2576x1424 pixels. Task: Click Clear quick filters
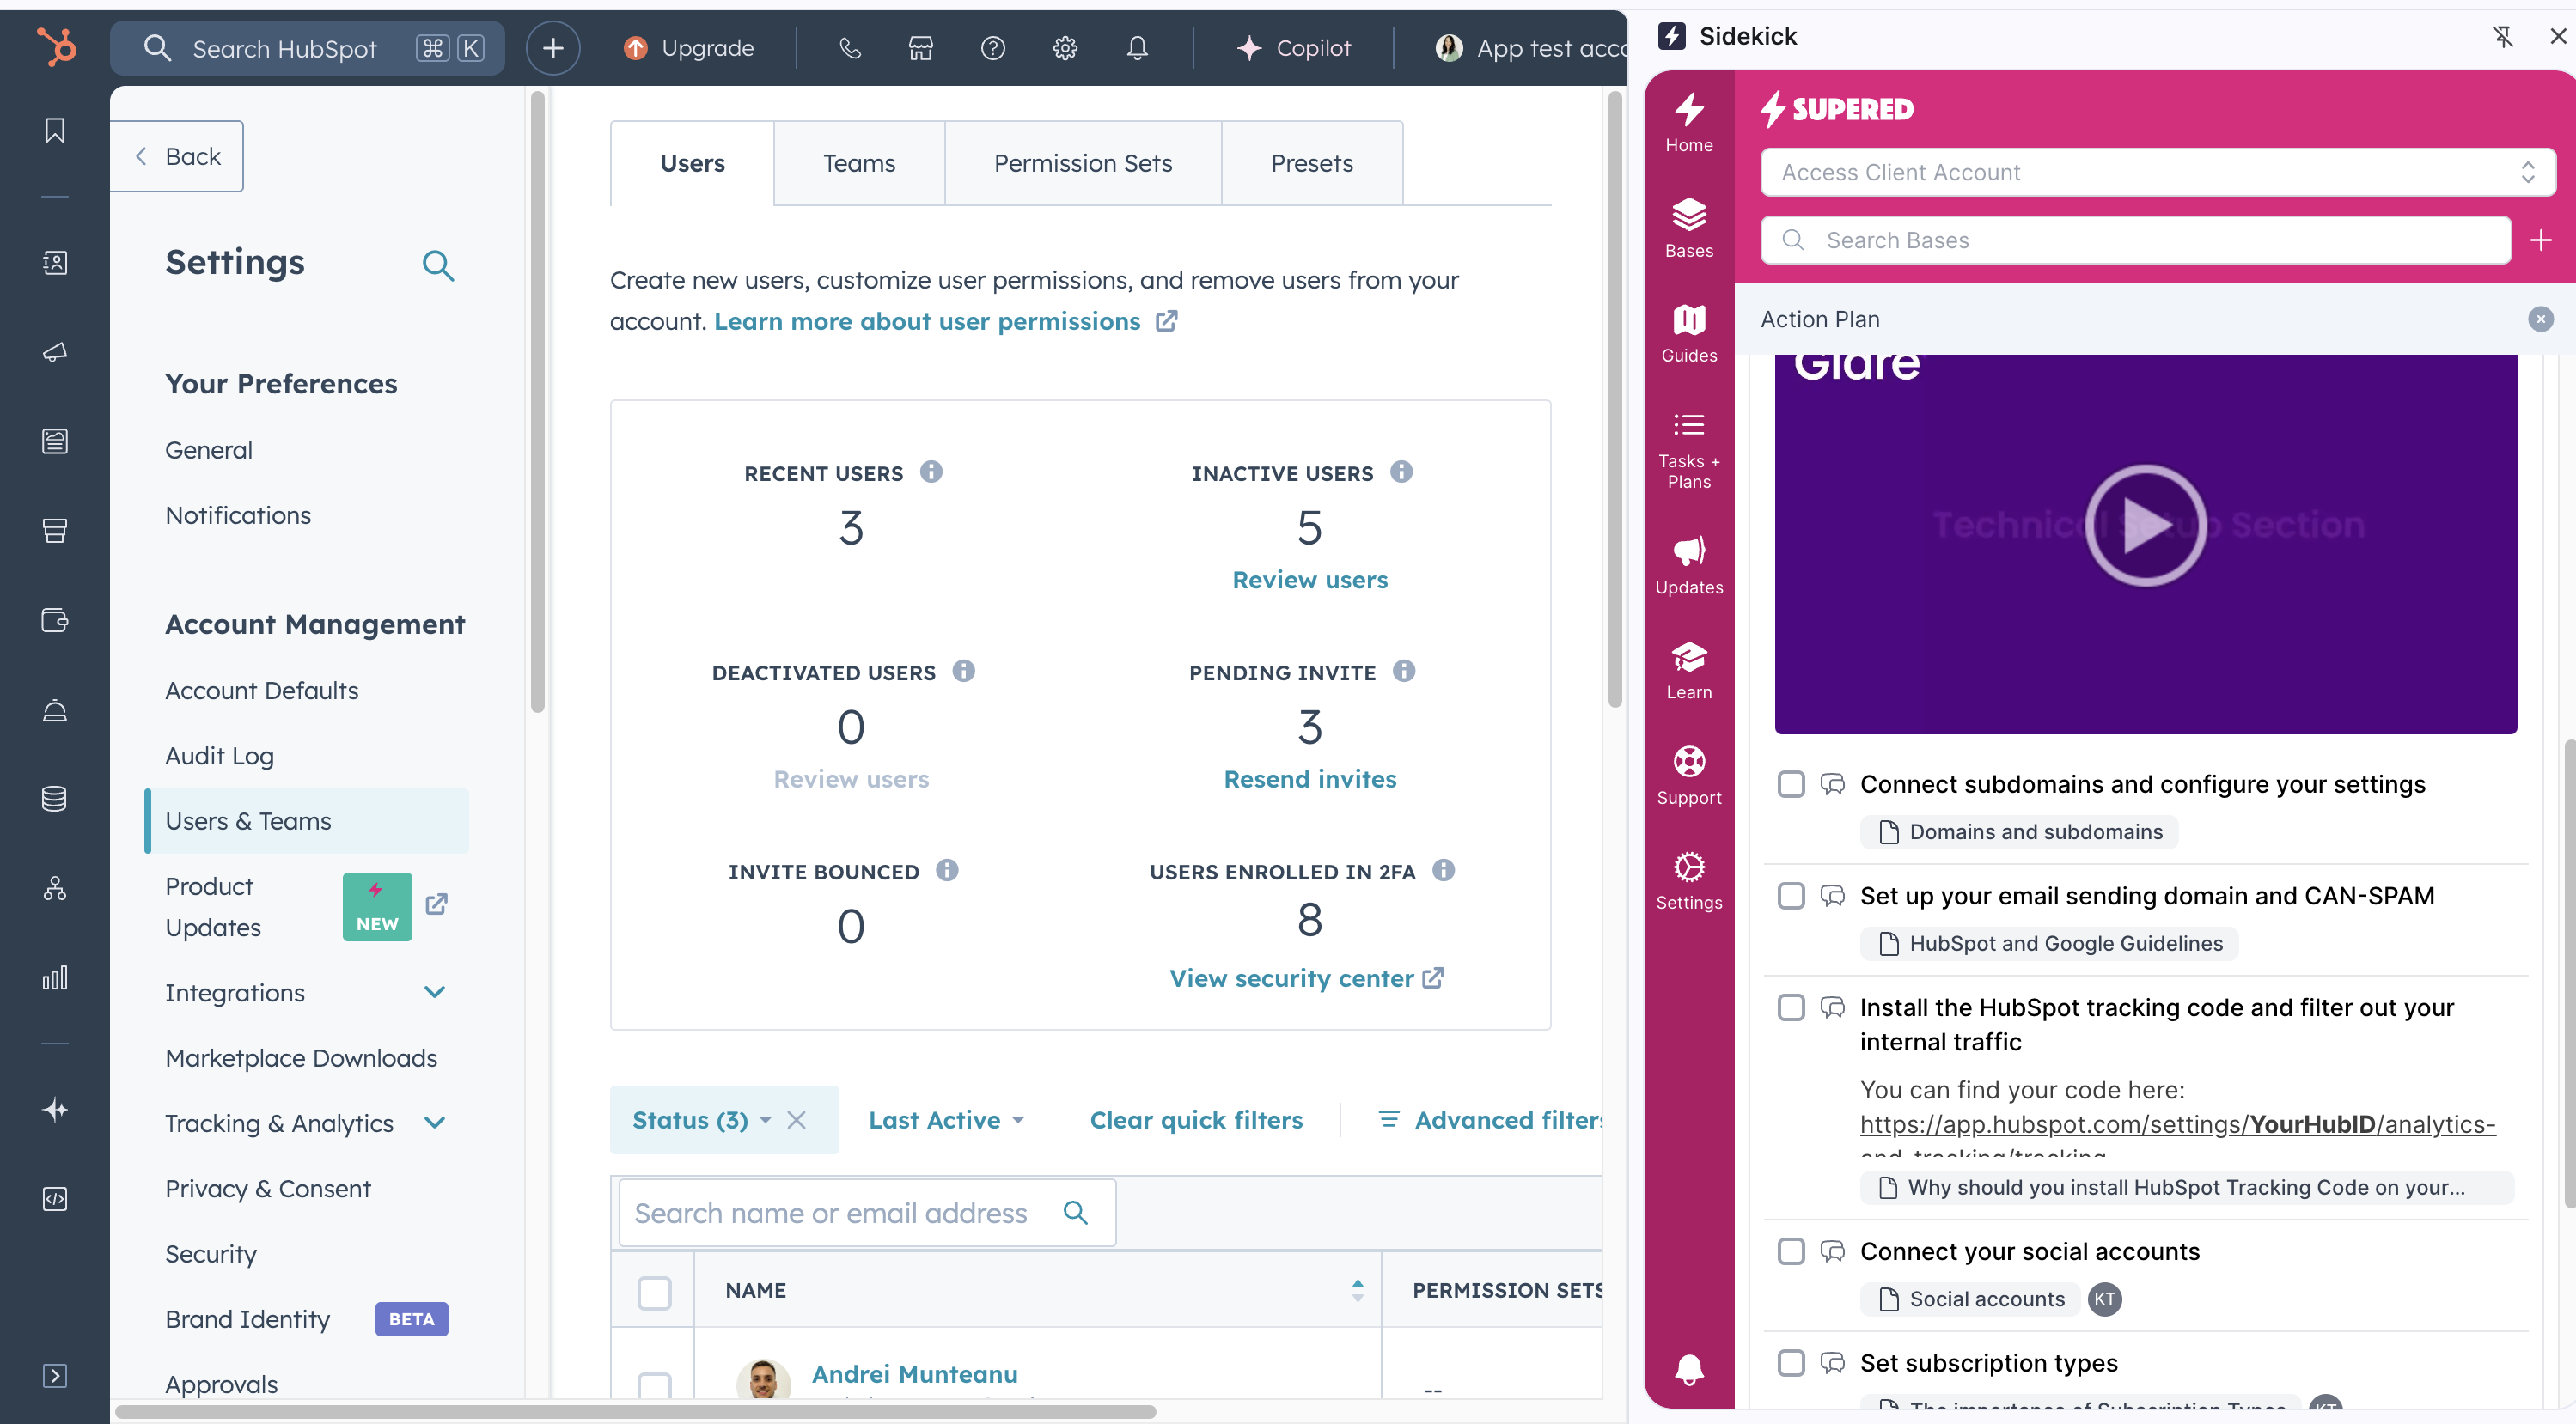[1196, 1120]
